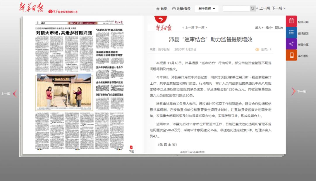Image resolution: width=316 pixels, height=181 pixels.
Task: Click the article title 沛县"巡审结合"助力监督提质增效
Action: pyautogui.click(x=211, y=39)
